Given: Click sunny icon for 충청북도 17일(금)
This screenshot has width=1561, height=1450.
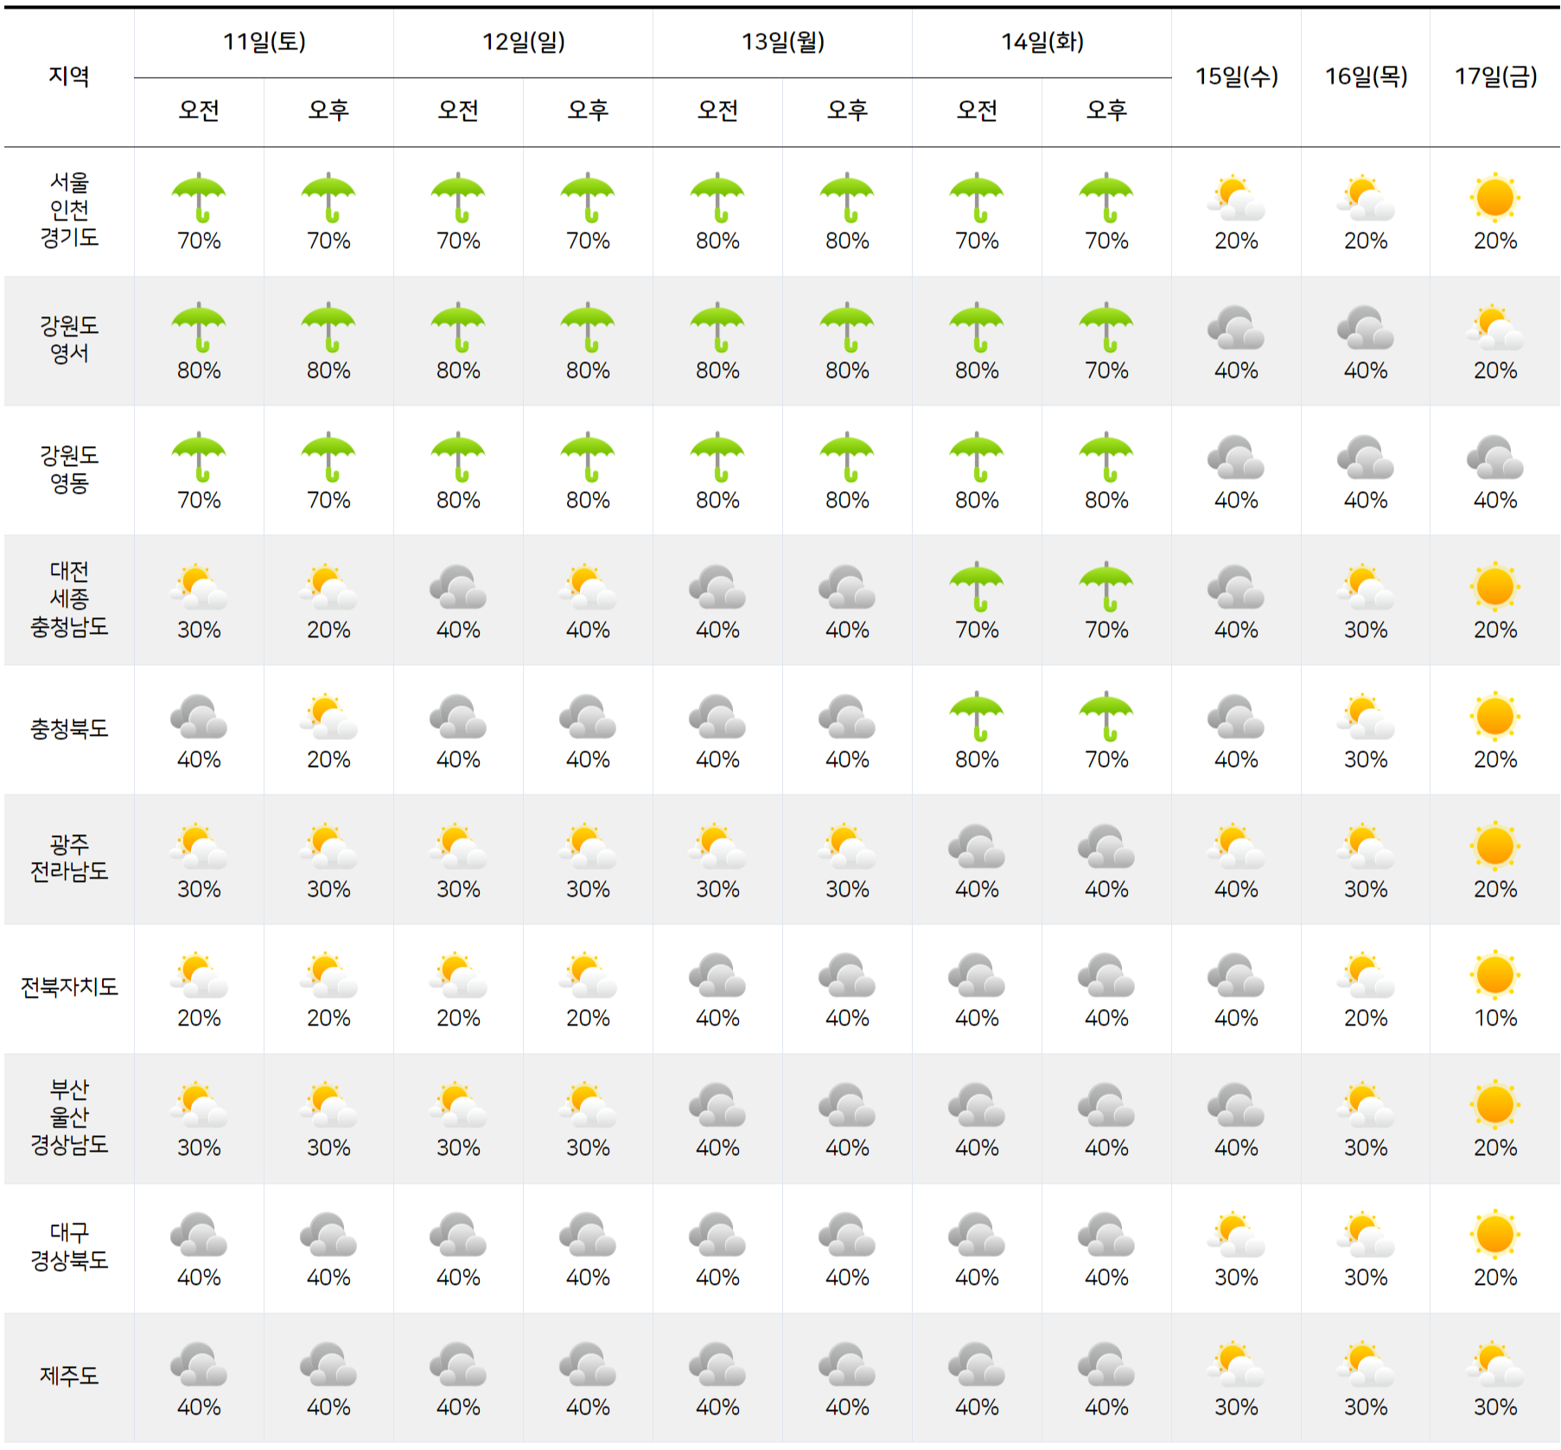Looking at the screenshot, I should pos(1495,717).
